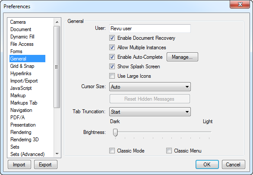The height and width of the screenshot is (175, 253).
Task: Click the Export button
Action: tap(45, 165)
